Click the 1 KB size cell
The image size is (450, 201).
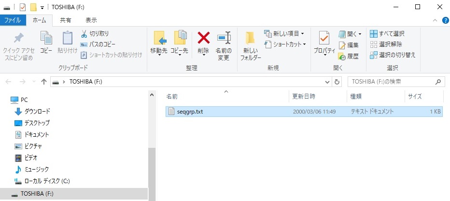coord(435,112)
